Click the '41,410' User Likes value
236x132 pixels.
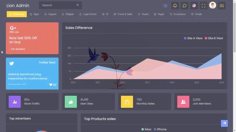[x=84, y=99]
